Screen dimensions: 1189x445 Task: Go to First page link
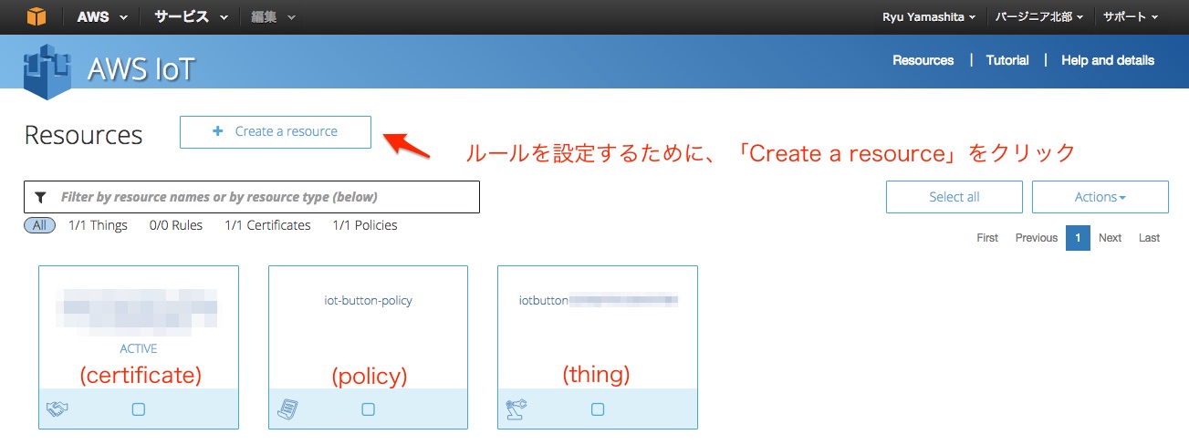click(987, 238)
